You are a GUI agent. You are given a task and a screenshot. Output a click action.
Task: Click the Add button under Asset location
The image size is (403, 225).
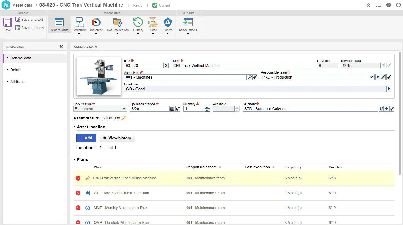click(x=86, y=138)
